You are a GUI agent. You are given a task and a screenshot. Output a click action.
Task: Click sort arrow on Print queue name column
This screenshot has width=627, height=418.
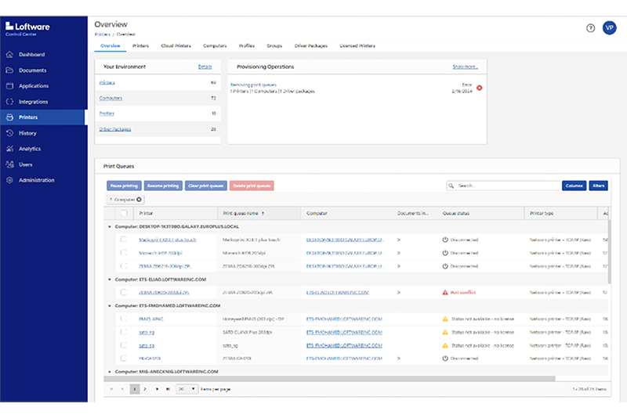click(x=263, y=214)
